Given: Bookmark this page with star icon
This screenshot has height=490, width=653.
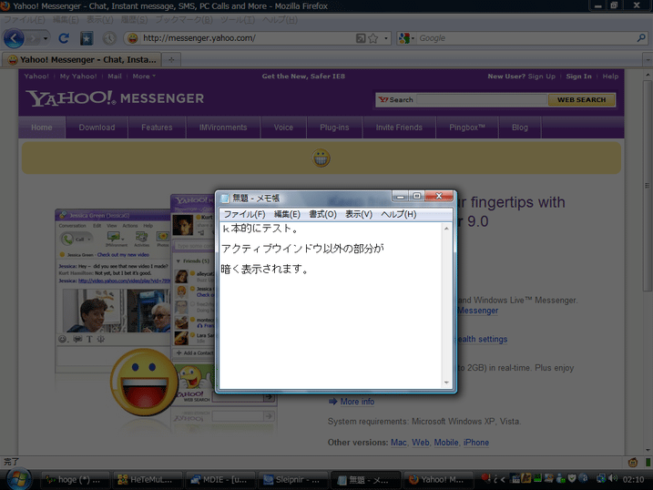Looking at the screenshot, I should (x=373, y=38).
